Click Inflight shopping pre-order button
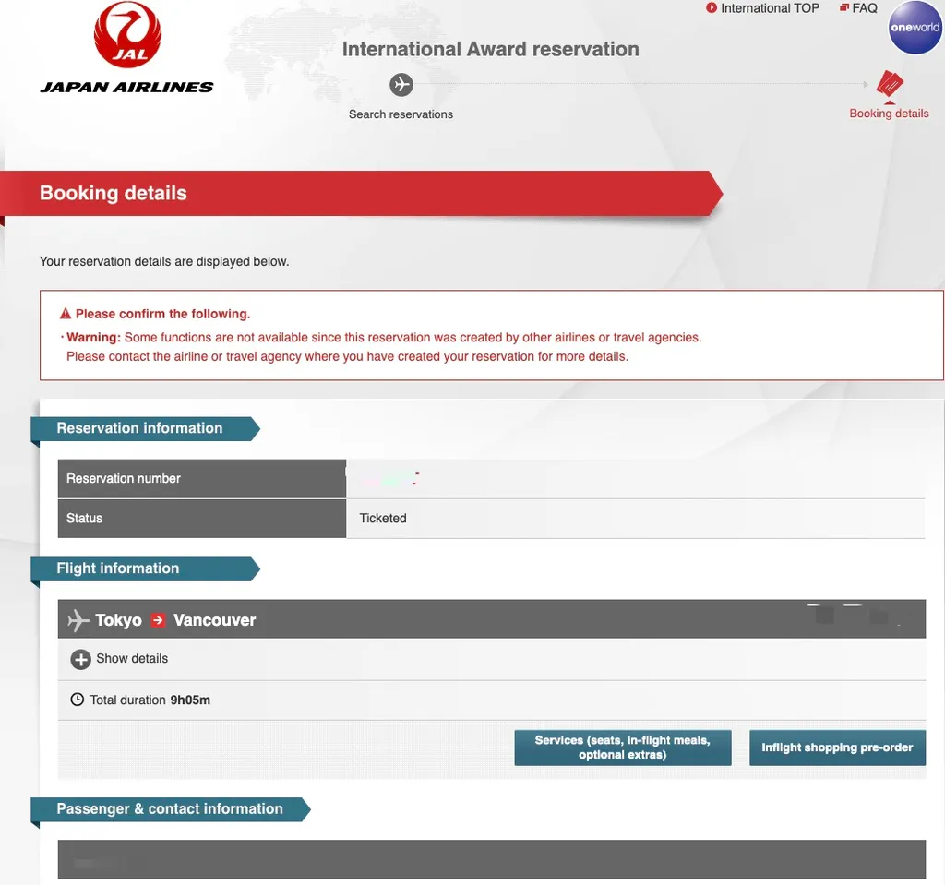 point(837,747)
